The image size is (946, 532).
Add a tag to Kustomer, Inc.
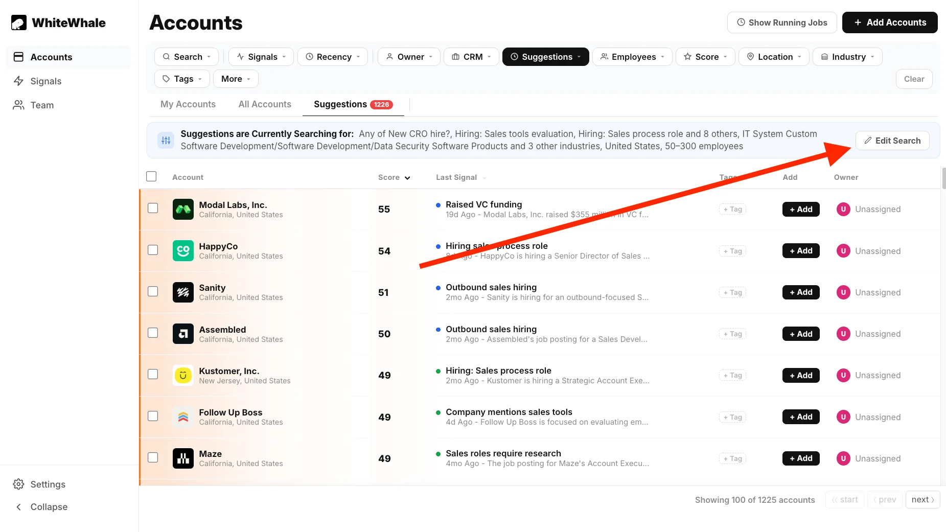tap(732, 375)
